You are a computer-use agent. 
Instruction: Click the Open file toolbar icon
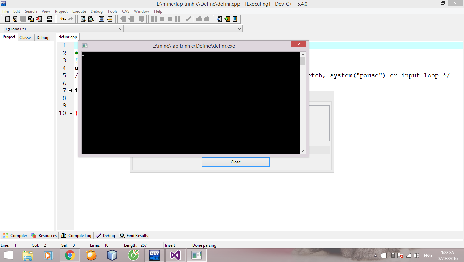pyautogui.click(x=15, y=19)
